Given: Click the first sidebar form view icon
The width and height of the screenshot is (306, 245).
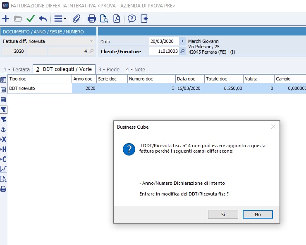Looking at the screenshot, I should click(3, 80).
